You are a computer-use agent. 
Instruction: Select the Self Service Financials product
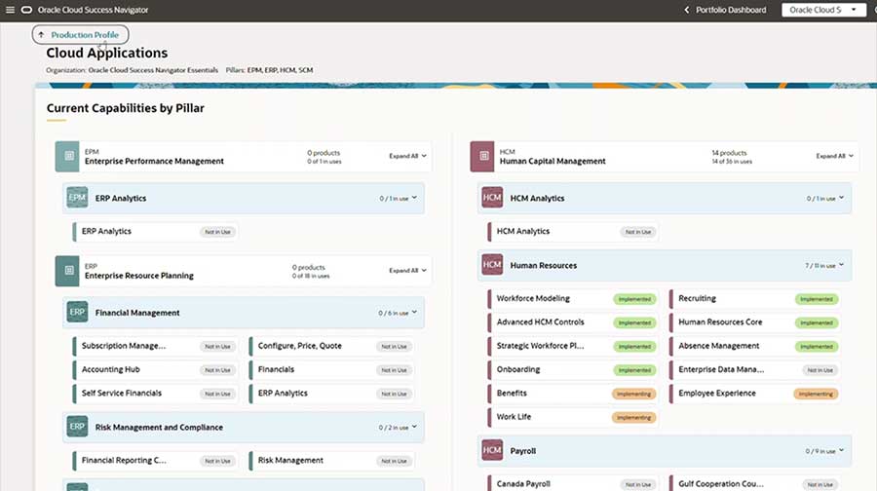155,394
